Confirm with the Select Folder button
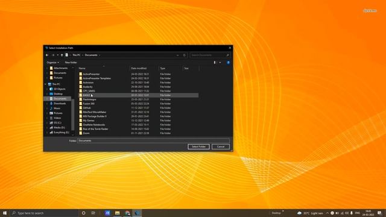Viewport: 386px width, 217px height. pos(198,146)
